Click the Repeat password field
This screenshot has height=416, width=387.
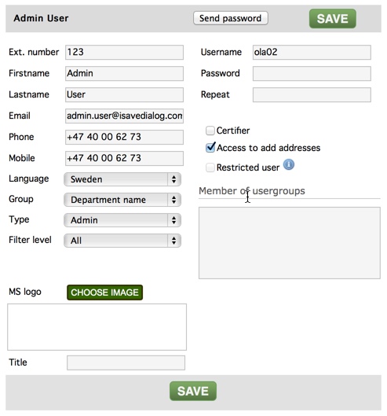[x=312, y=94]
